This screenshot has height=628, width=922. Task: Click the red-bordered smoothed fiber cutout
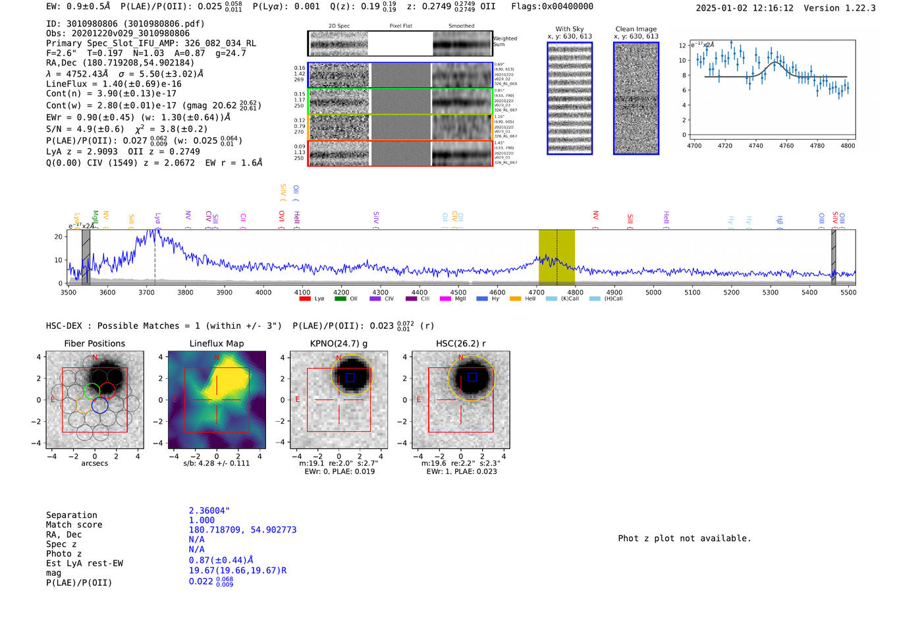tap(462, 154)
